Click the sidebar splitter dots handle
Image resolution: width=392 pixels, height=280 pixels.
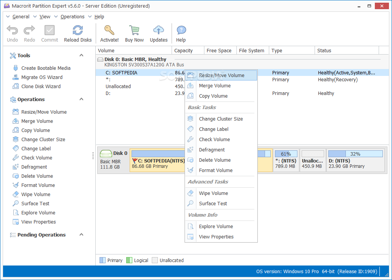coord(93,156)
